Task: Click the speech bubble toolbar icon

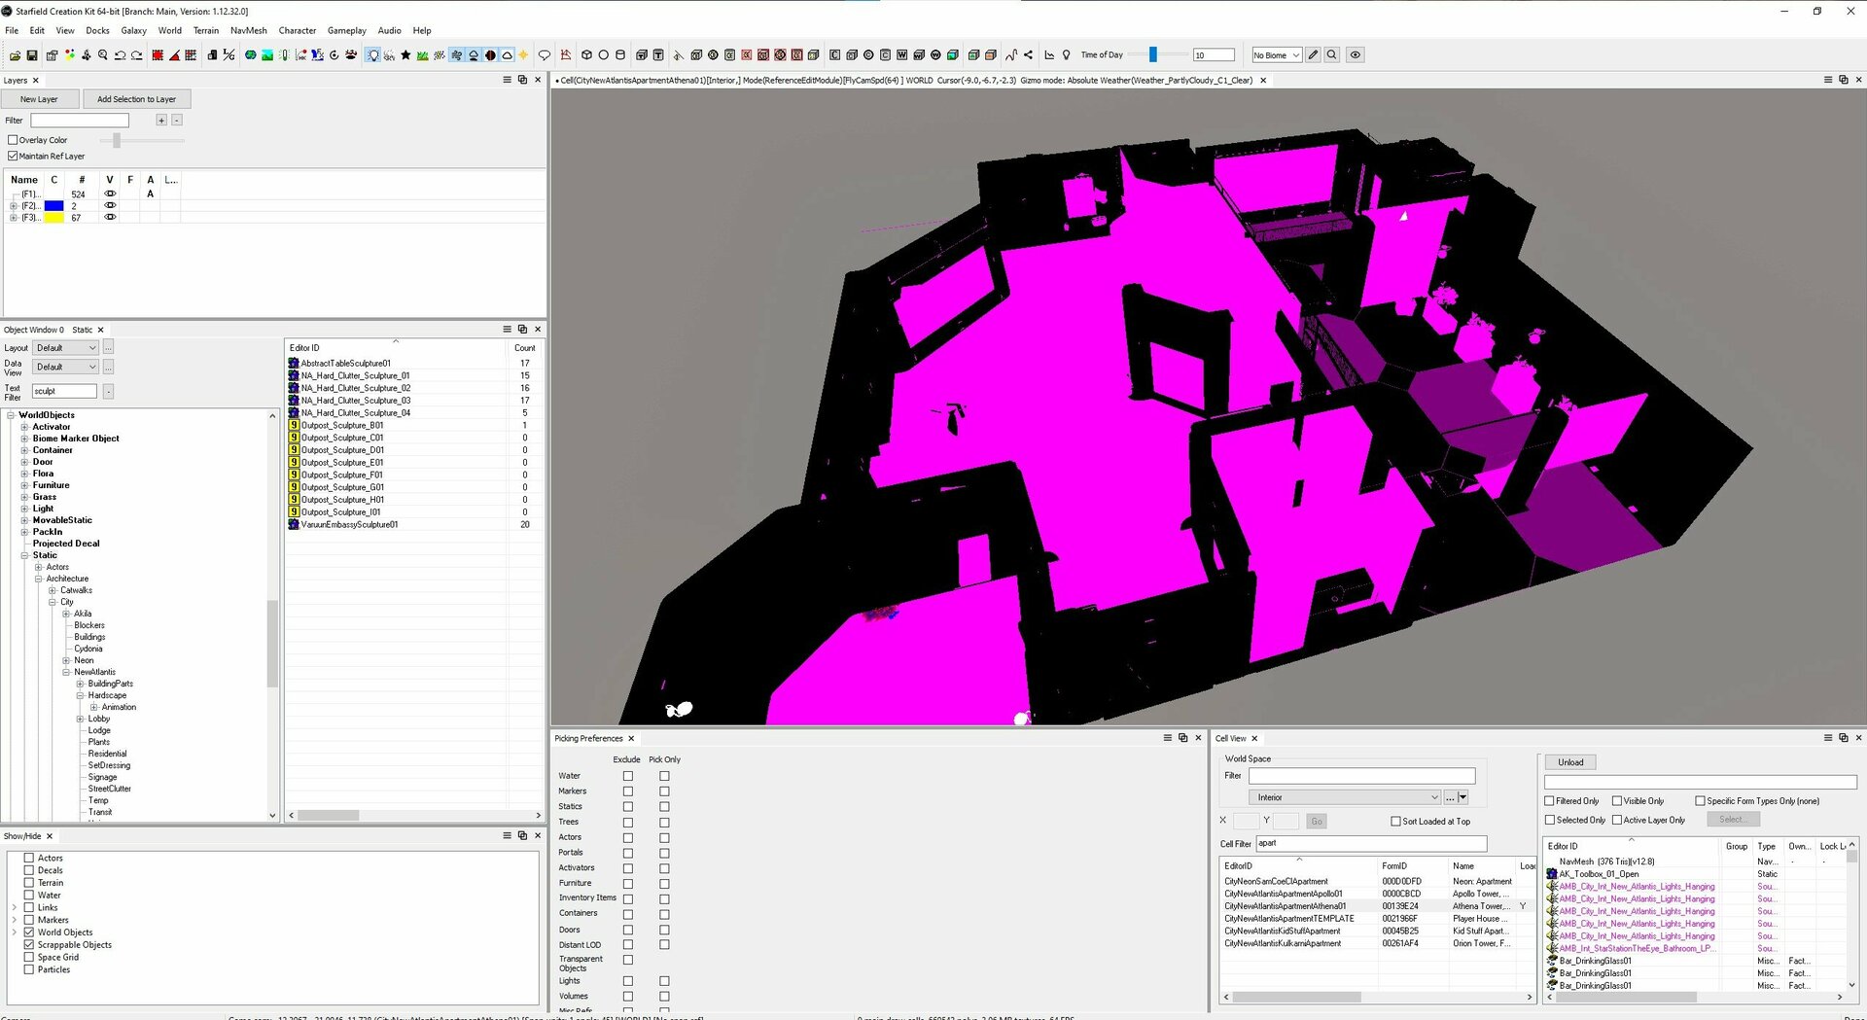Action: click(x=545, y=55)
